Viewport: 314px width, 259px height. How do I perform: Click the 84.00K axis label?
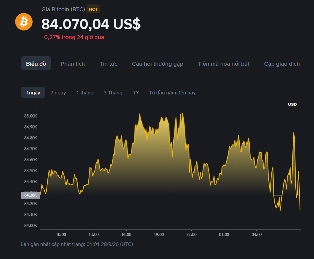click(x=31, y=226)
